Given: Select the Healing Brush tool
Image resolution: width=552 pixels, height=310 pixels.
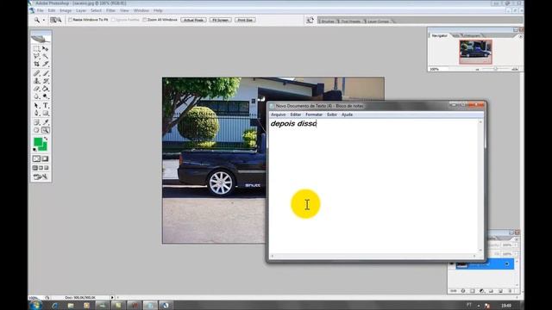Looking at the screenshot, I should click(x=36, y=73).
